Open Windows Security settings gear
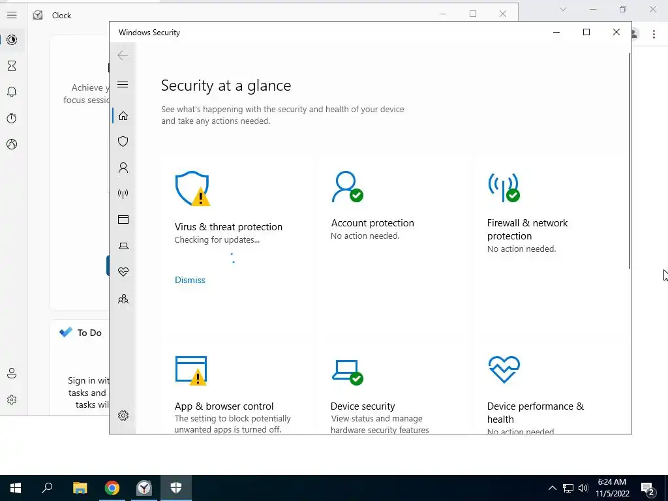This screenshot has height=501, width=668. point(123,416)
